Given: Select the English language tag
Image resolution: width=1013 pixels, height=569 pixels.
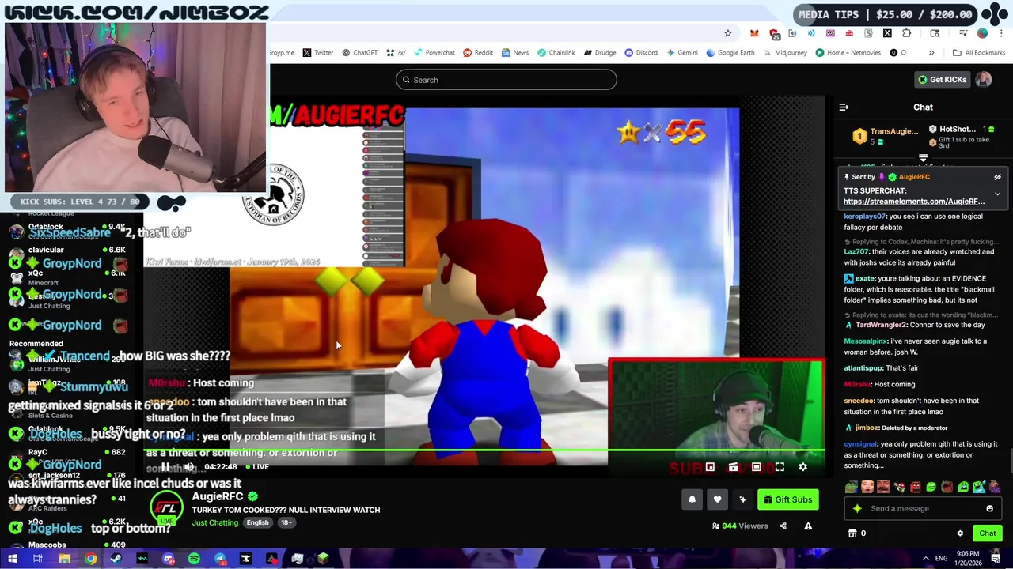Looking at the screenshot, I should click(x=257, y=522).
